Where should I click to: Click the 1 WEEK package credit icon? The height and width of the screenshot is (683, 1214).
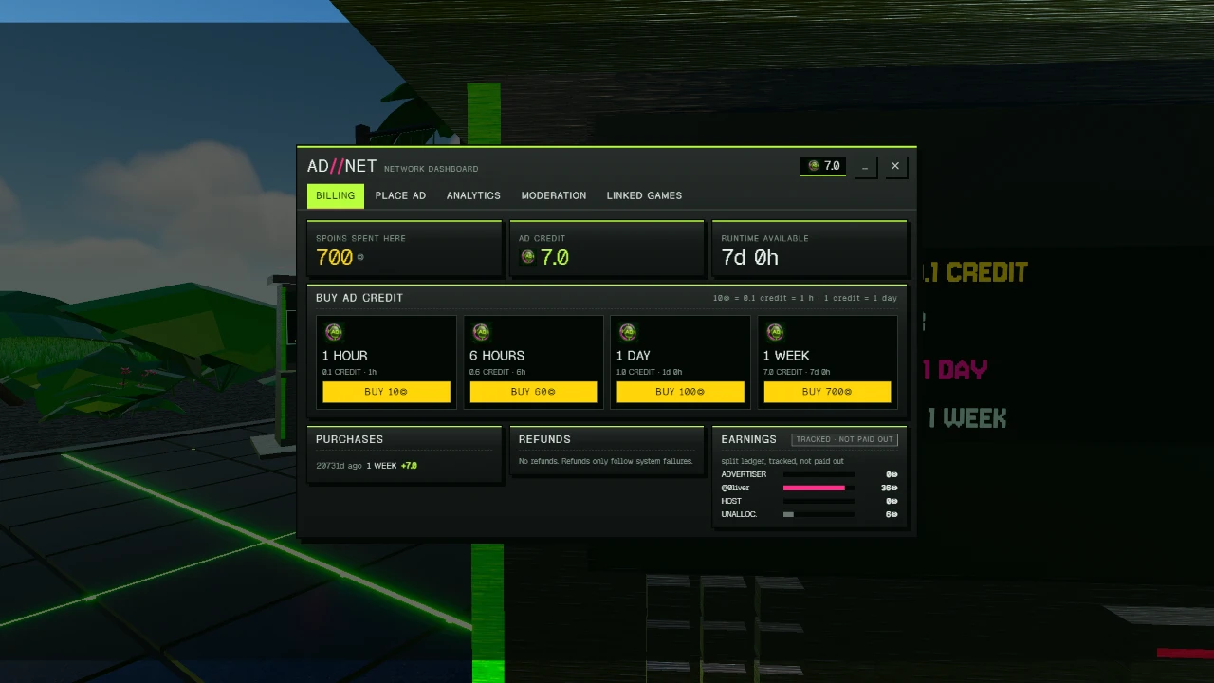coord(775,332)
